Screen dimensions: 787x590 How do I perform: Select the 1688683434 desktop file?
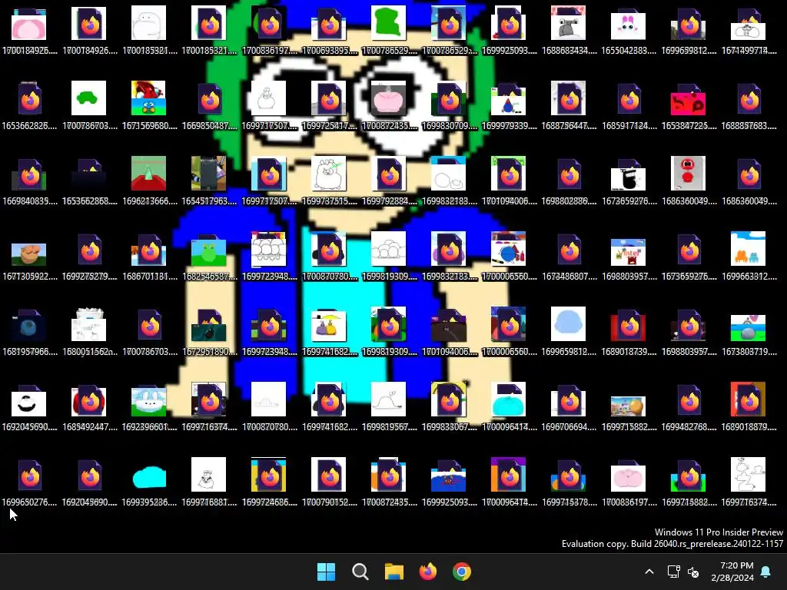coord(568,23)
